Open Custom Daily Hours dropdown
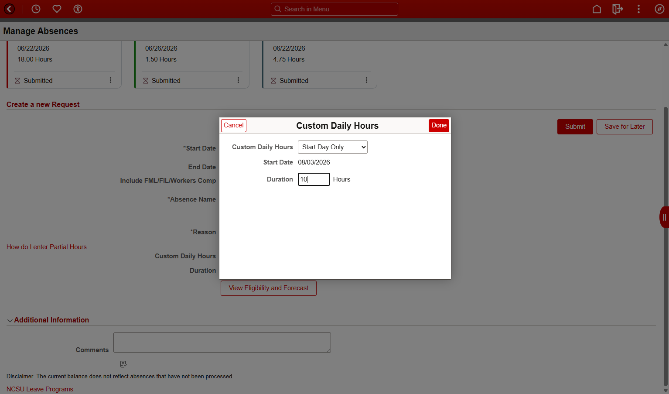 click(333, 147)
